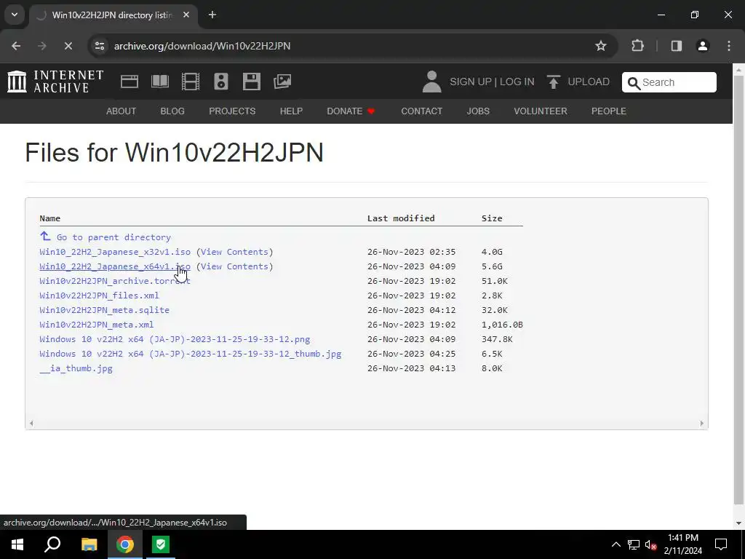Open __ia_thumb.jpg file

76,368
